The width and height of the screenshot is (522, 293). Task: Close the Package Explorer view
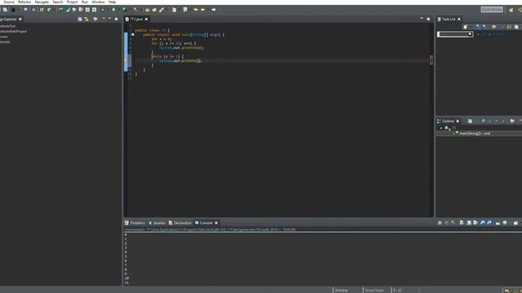point(20,20)
